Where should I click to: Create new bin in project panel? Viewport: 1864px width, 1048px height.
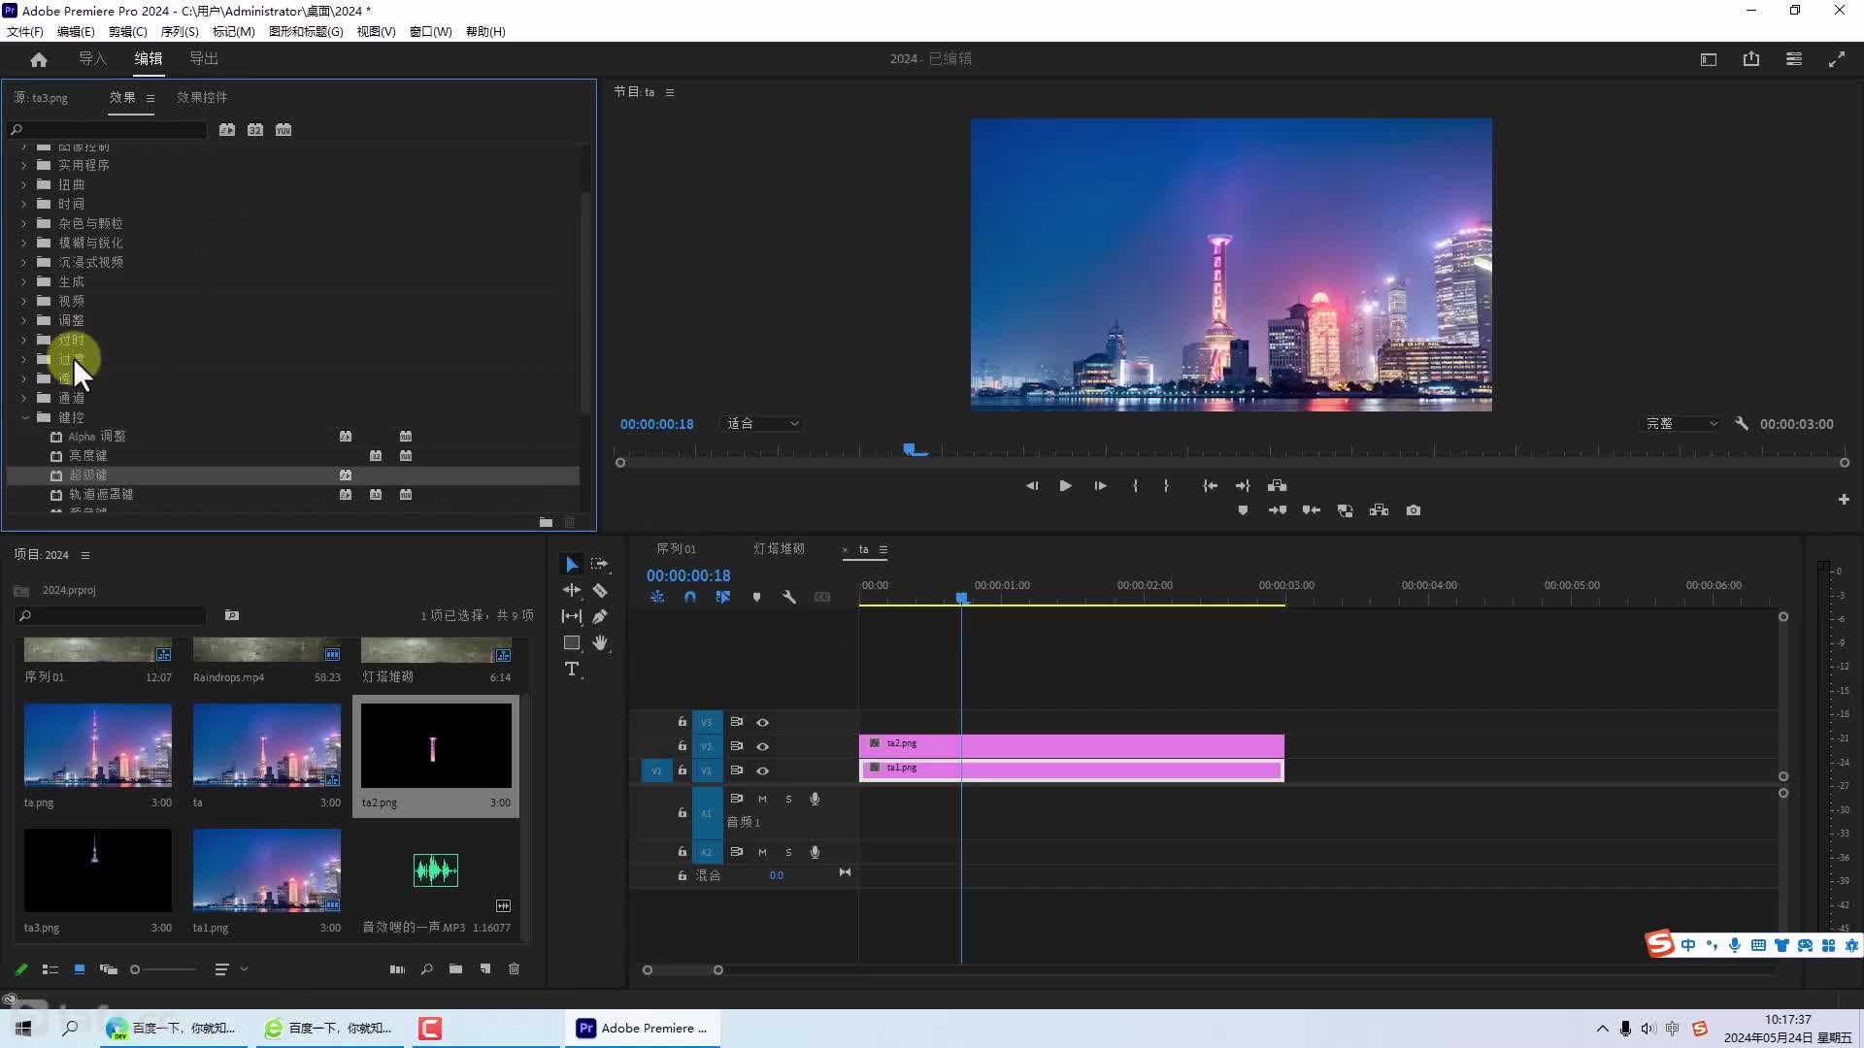coord(455,968)
